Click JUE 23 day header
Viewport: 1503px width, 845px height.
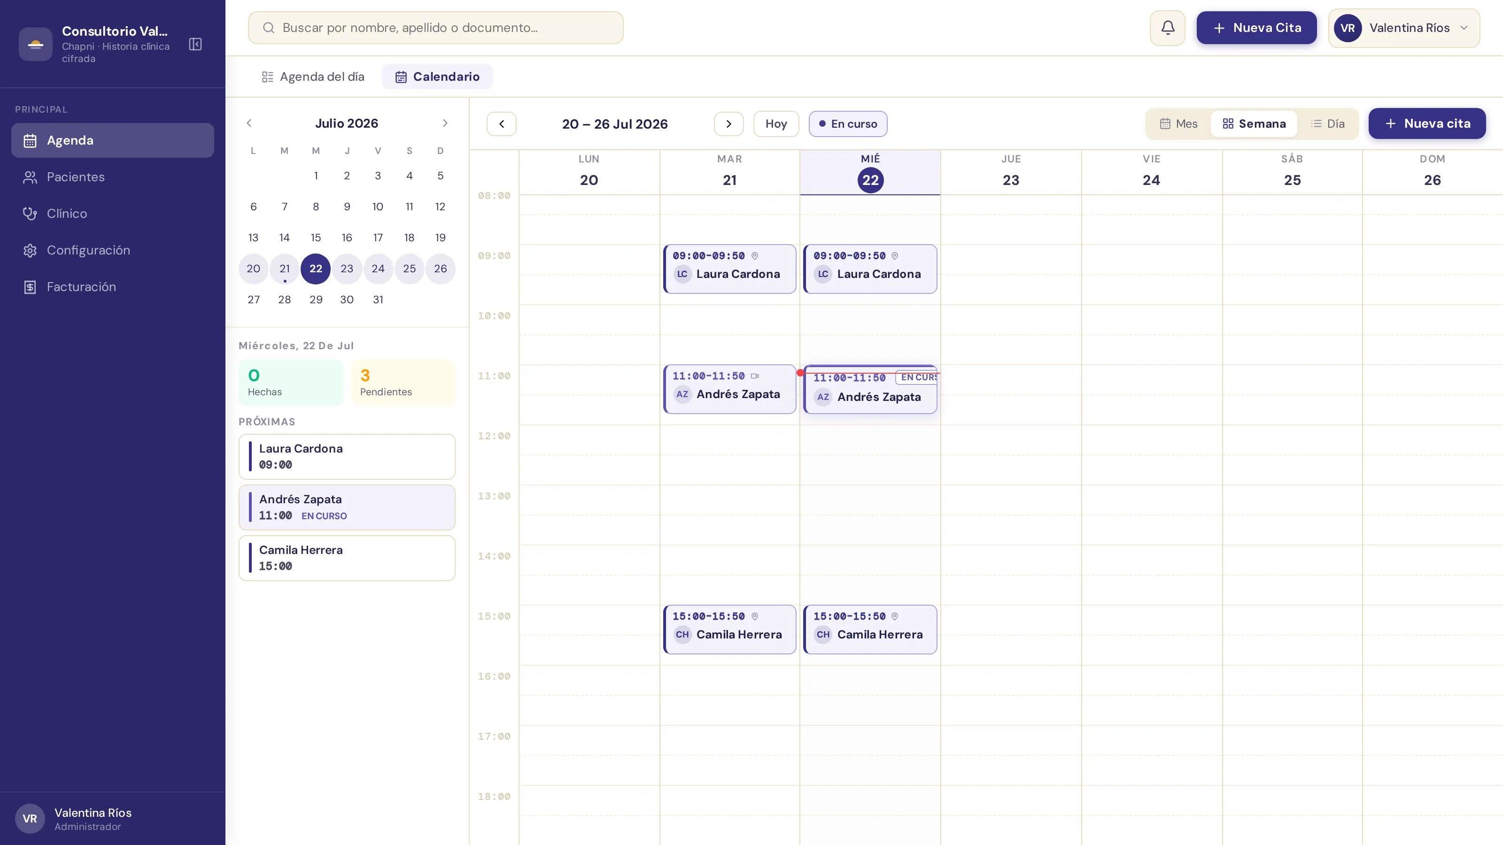[x=1011, y=173]
